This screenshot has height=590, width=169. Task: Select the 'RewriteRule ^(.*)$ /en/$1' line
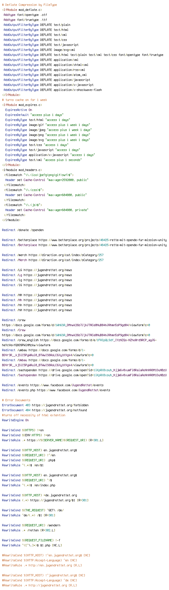click(23, 465)
